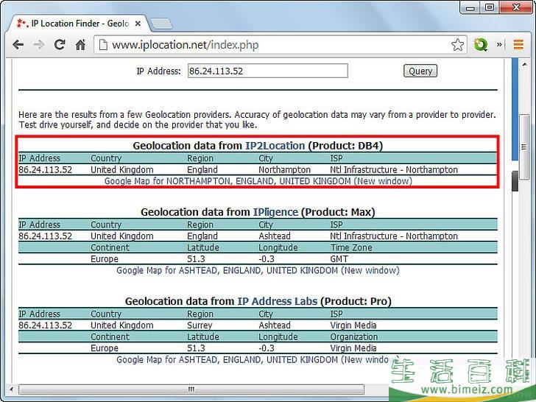Close the IP Location Finder tab
536x402 pixels.
pyautogui.click(x=138, y=24)
